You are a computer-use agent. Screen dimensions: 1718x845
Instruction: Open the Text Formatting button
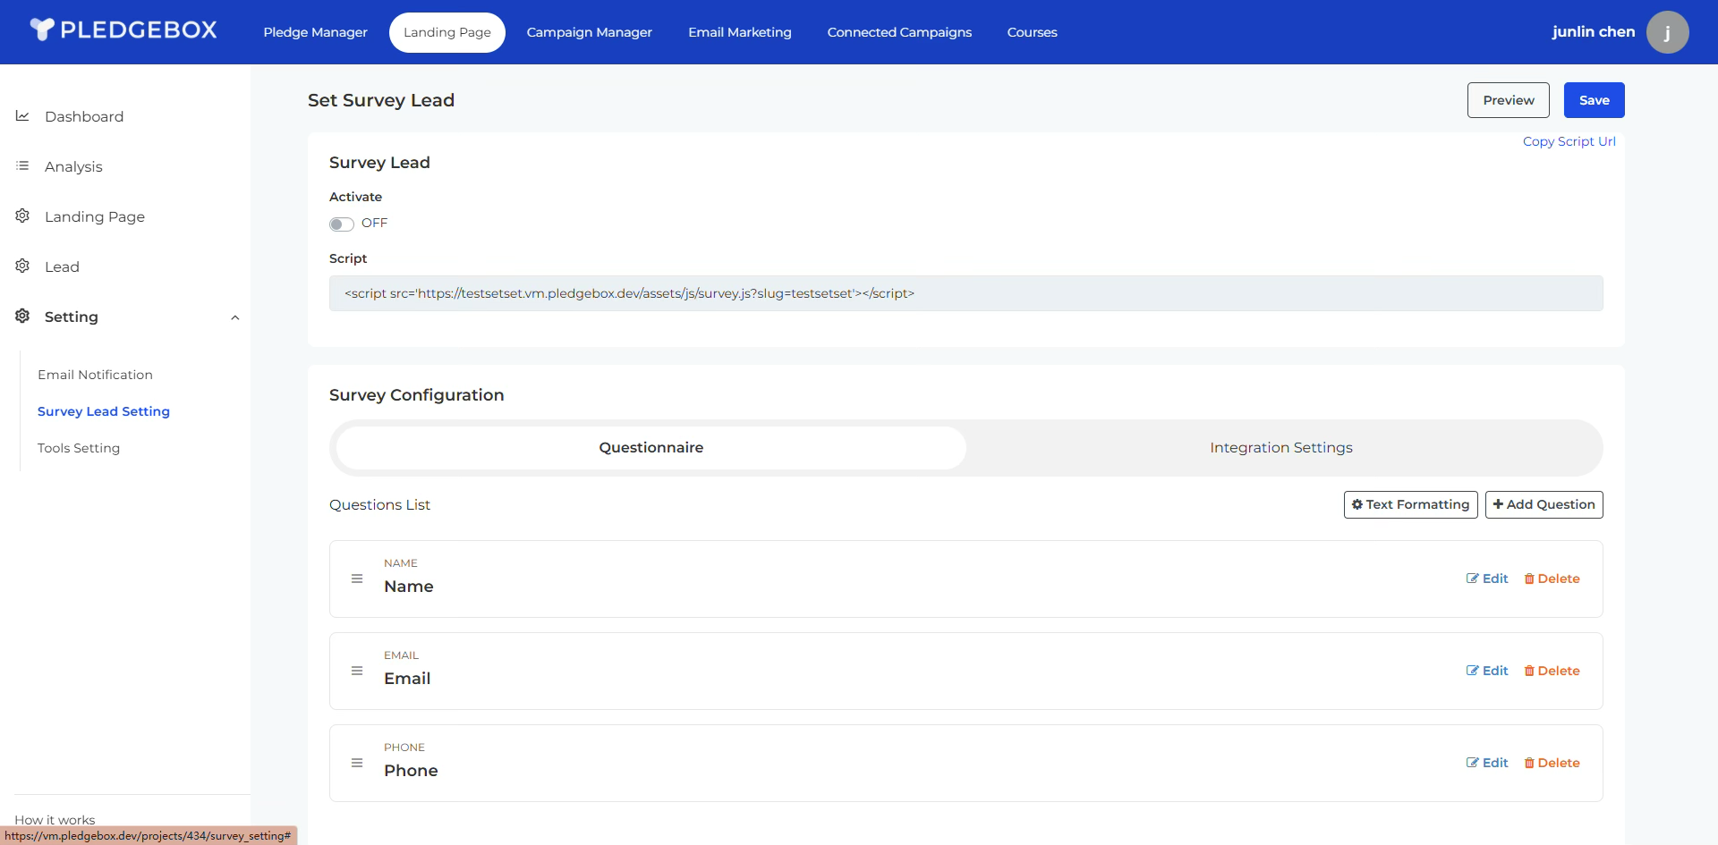click(x=1411, y=504)
